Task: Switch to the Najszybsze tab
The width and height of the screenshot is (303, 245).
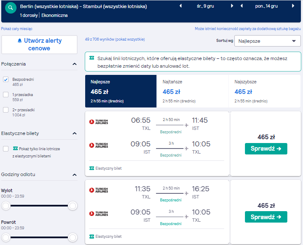Action: click(264, 91)
